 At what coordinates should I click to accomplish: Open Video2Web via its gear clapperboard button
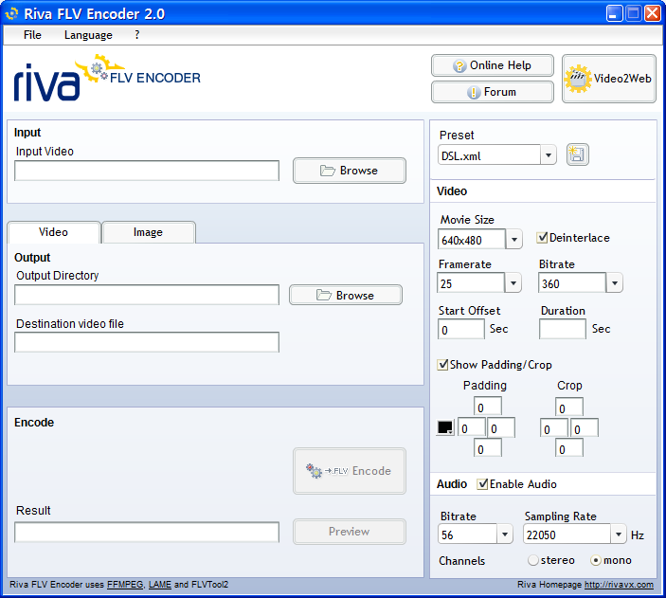[x=608, y=79]
